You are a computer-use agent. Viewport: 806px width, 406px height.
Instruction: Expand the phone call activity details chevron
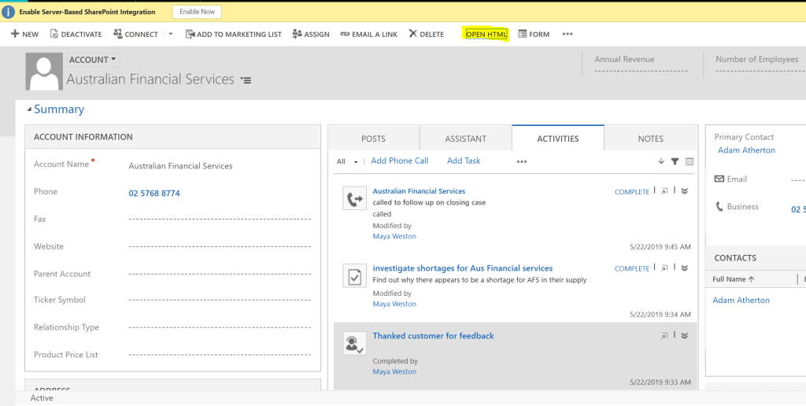[x=684, y=191]
